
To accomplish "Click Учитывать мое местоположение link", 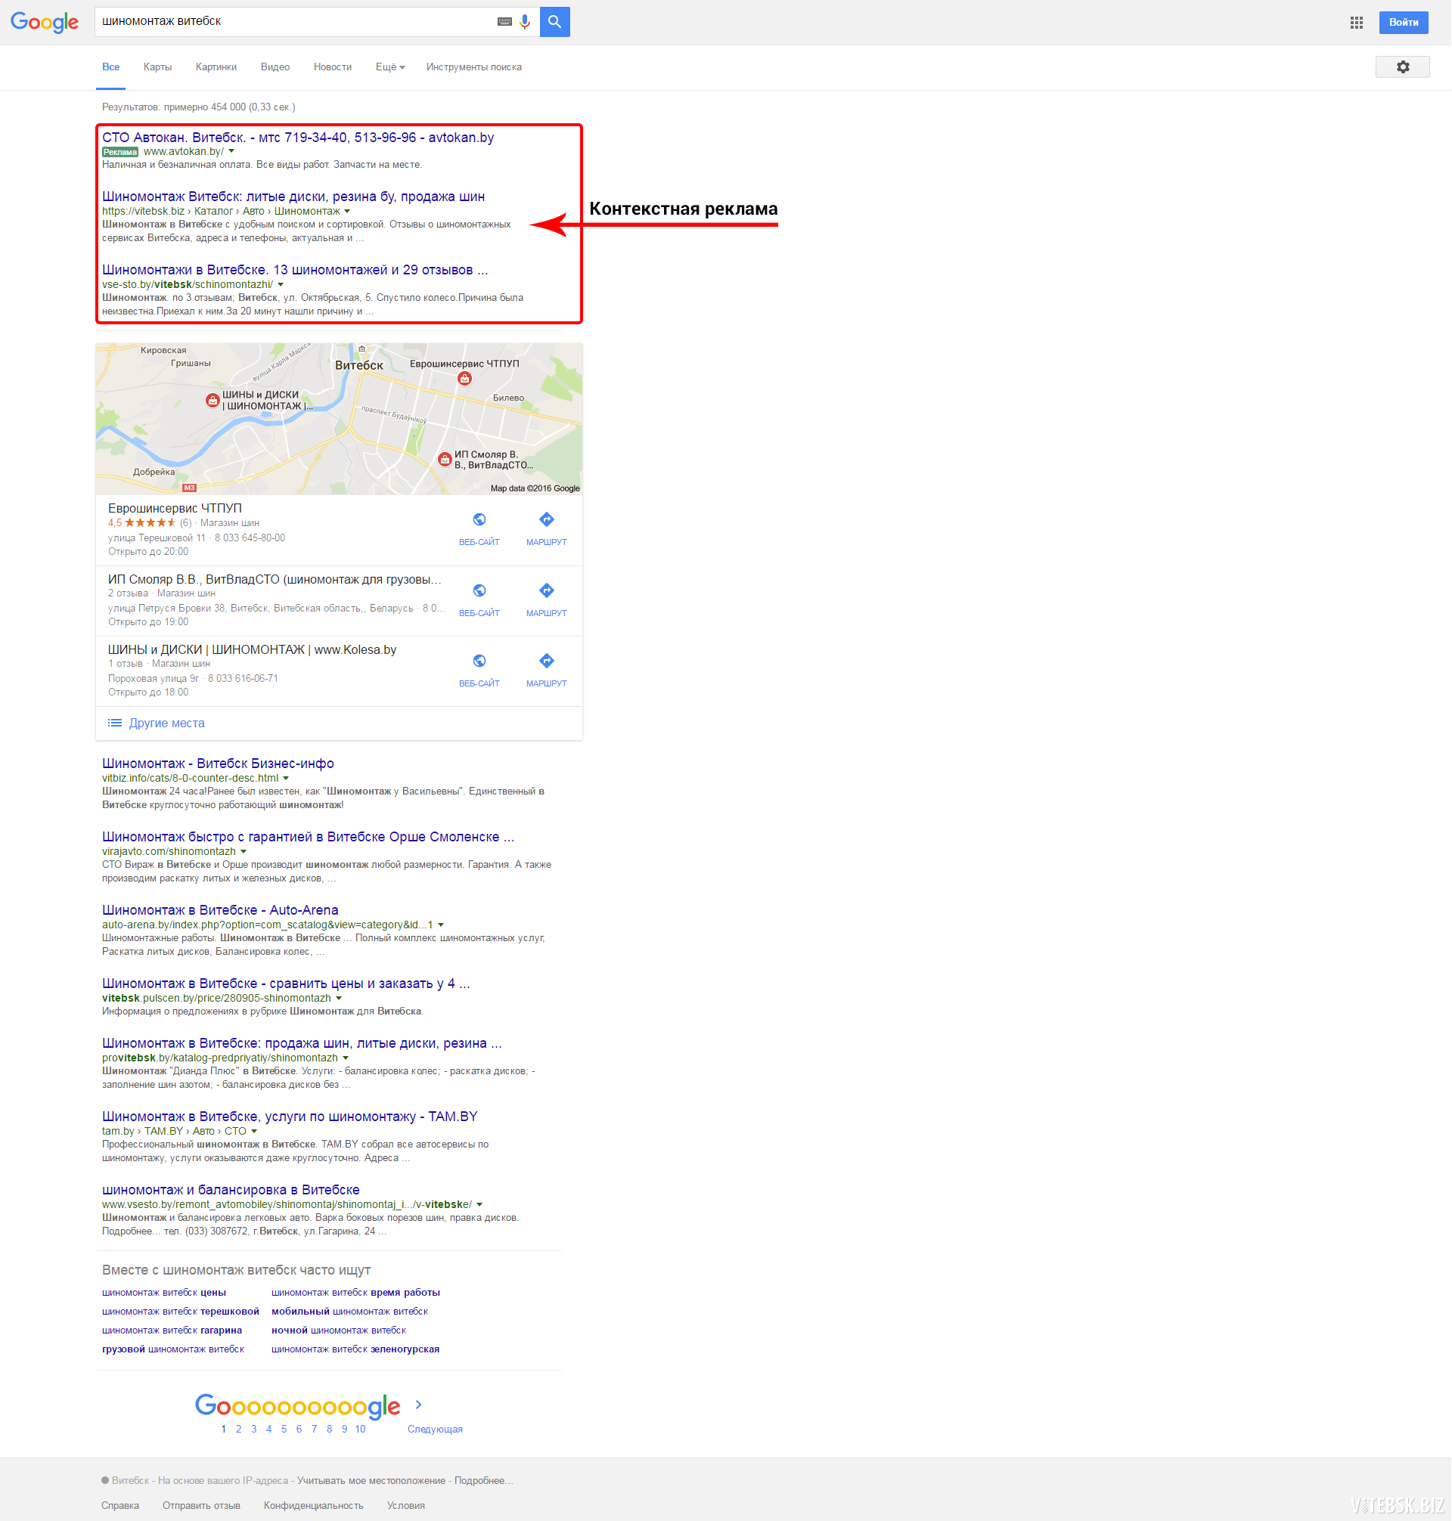I will pyautogui.click(x=371, y=1481).
